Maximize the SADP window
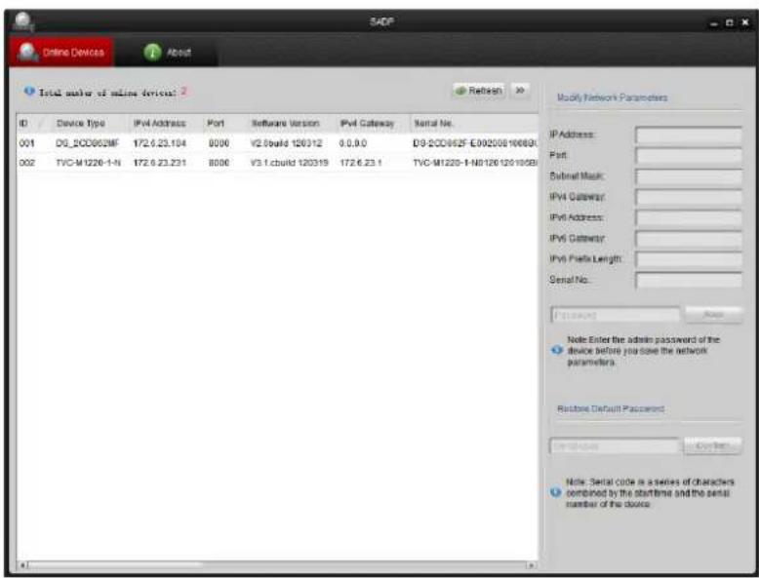The image size is (759, 578). (730, 23)
